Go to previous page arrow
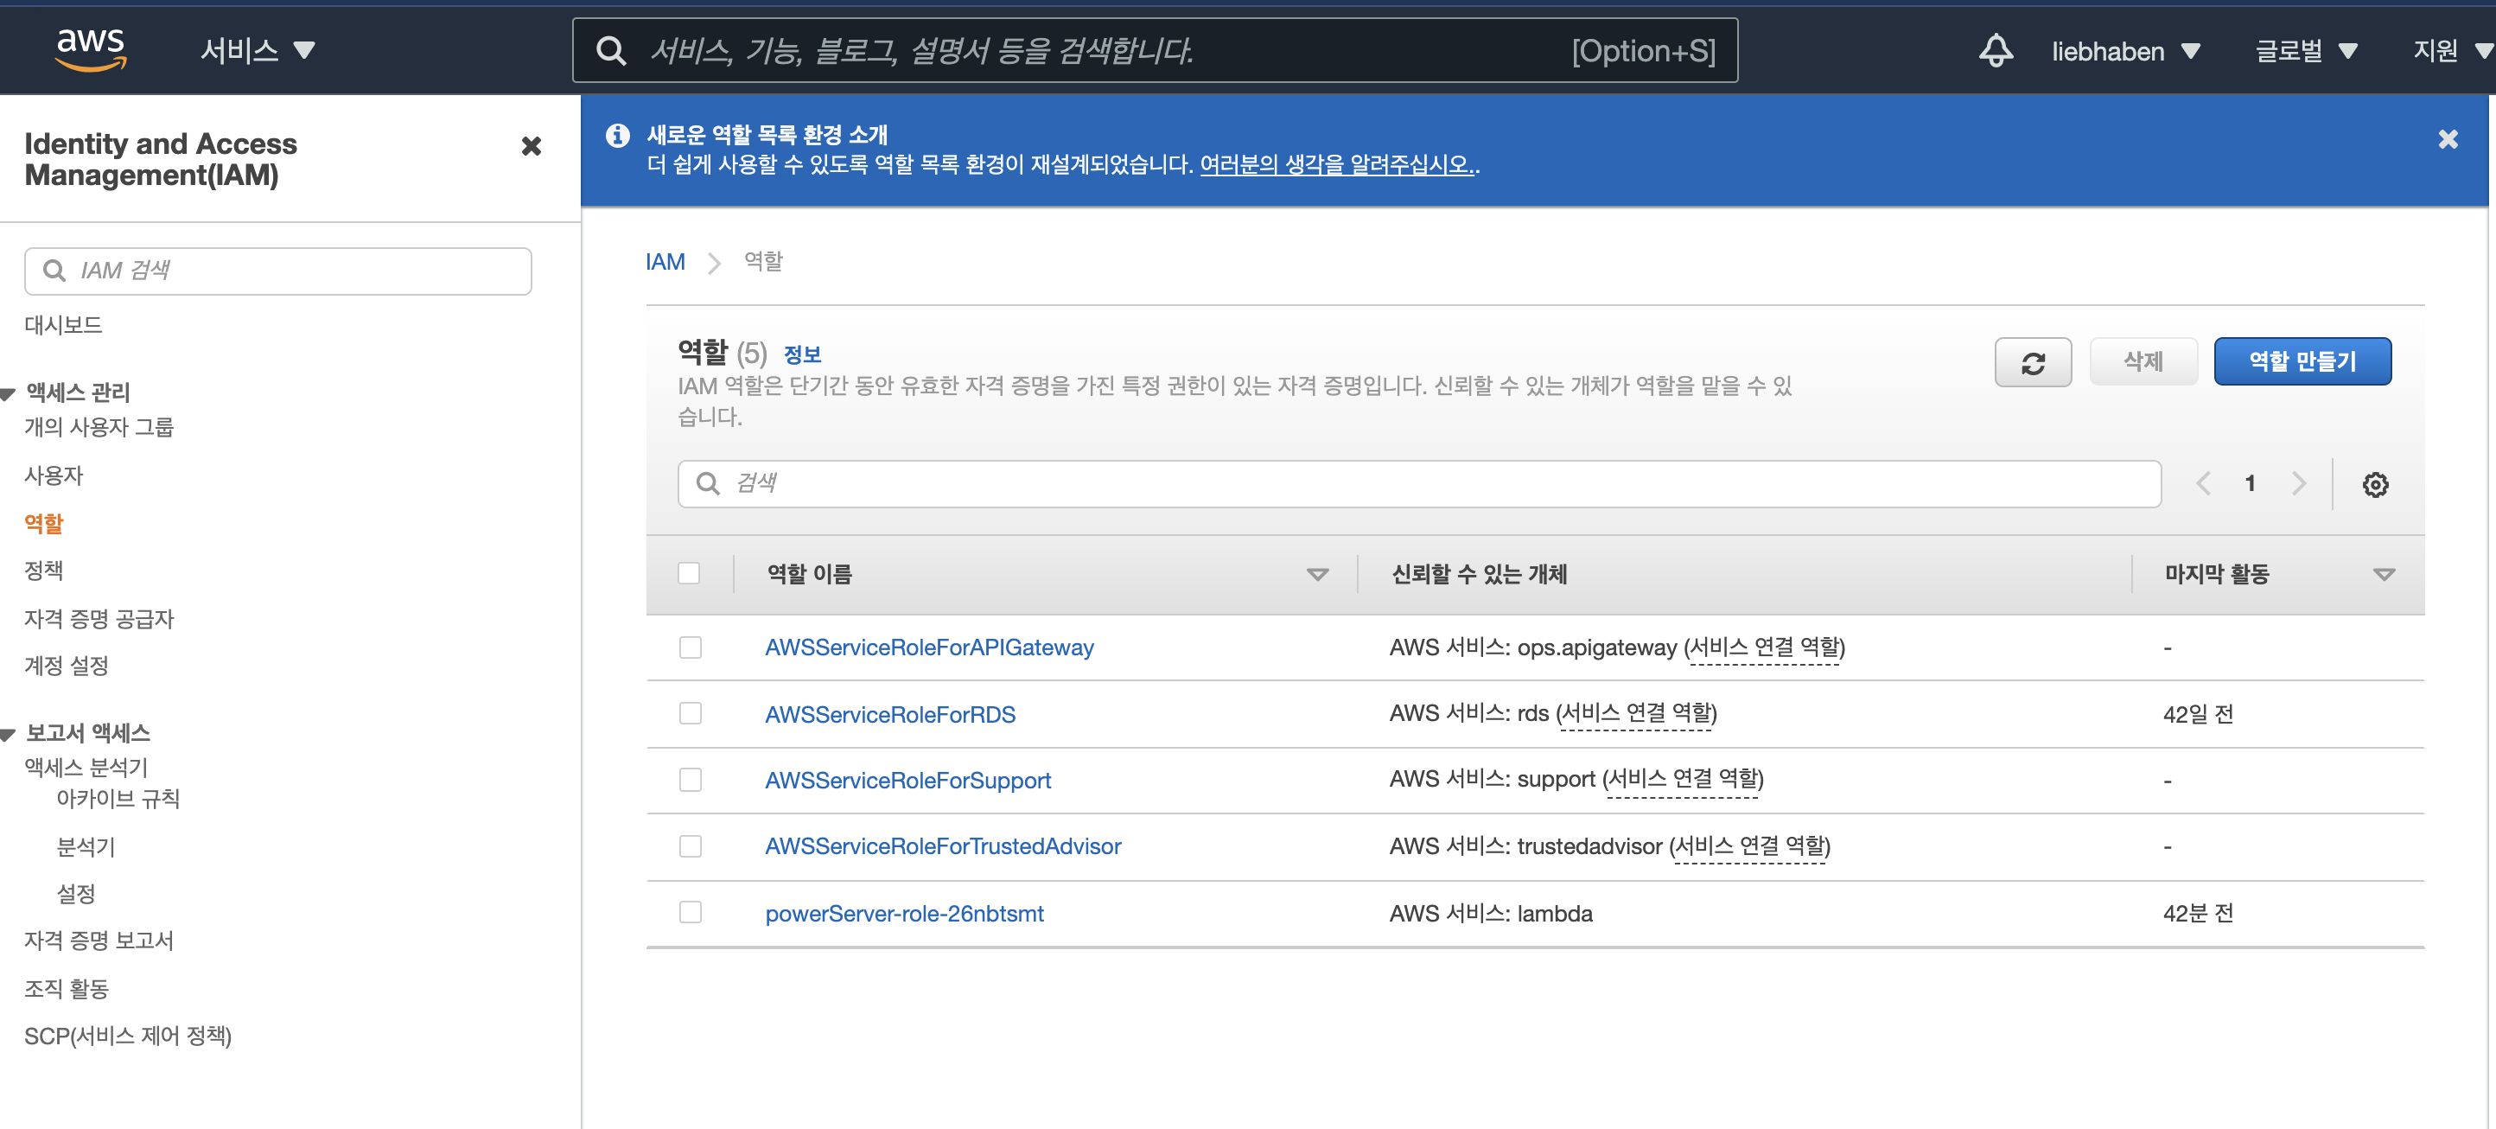 coord(2202,483)
